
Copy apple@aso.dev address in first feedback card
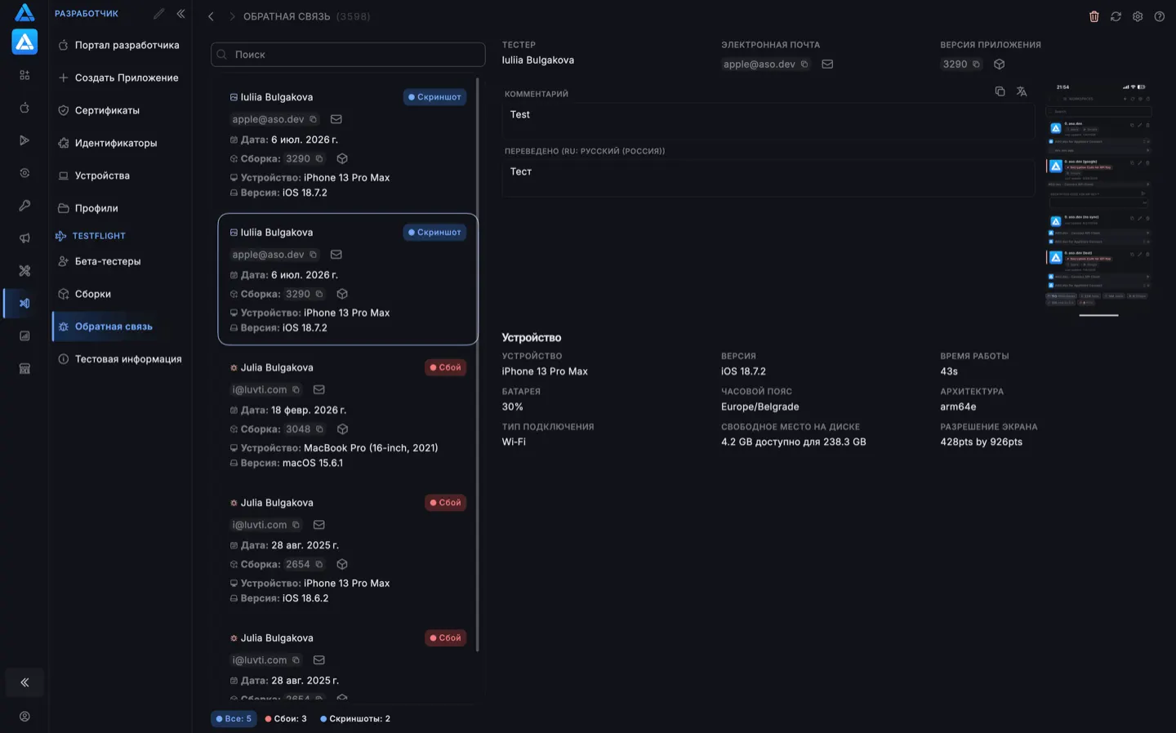(313, 119)
